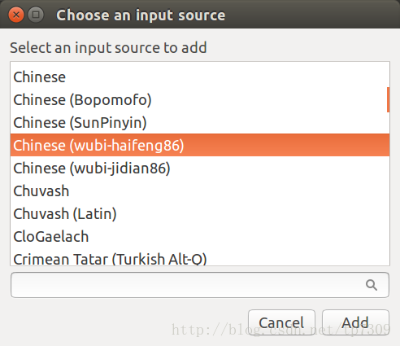Image resolution: width=400 pixels, height=346 pixels.
Task: Maximize the dialog window
Action: pyautogui.click(x=36, y=15)
